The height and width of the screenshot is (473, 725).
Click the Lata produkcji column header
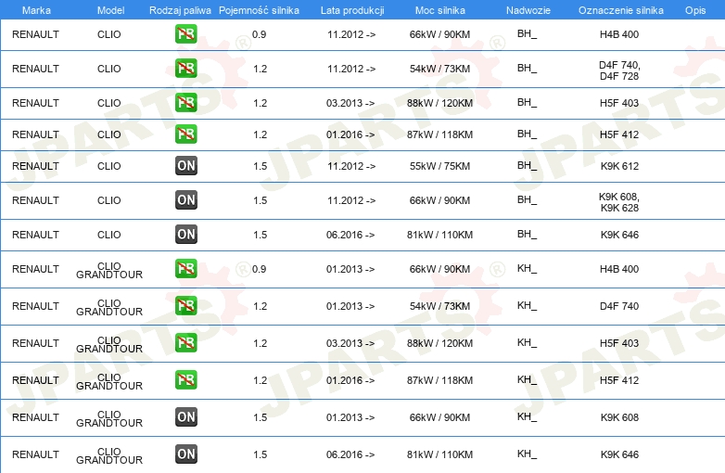point(352,10)
